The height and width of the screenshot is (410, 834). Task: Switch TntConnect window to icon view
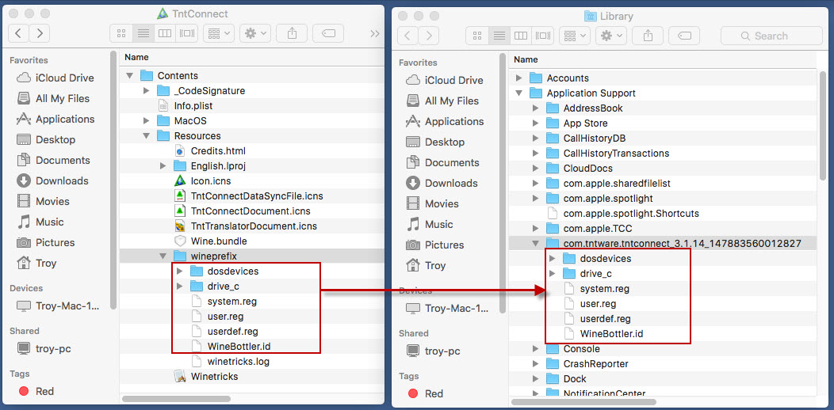tap(121, 33)
